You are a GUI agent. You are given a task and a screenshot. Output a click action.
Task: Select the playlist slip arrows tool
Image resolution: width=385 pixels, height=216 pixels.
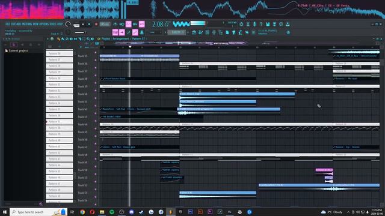point(75,39)
